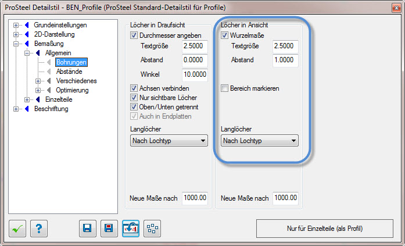Click blue arrow icon beside 2D-Darstellung
Viewport: 405px width, 246px height.
coord(27,34)
